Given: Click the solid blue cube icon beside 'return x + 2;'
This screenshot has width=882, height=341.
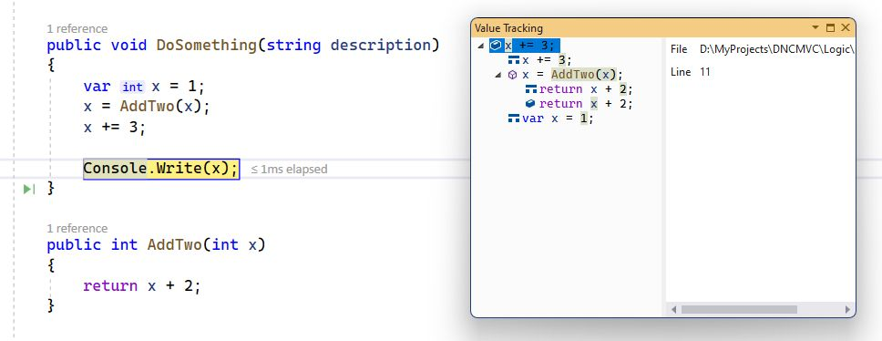Looking at the screenshot, I should tap(530, 104).
